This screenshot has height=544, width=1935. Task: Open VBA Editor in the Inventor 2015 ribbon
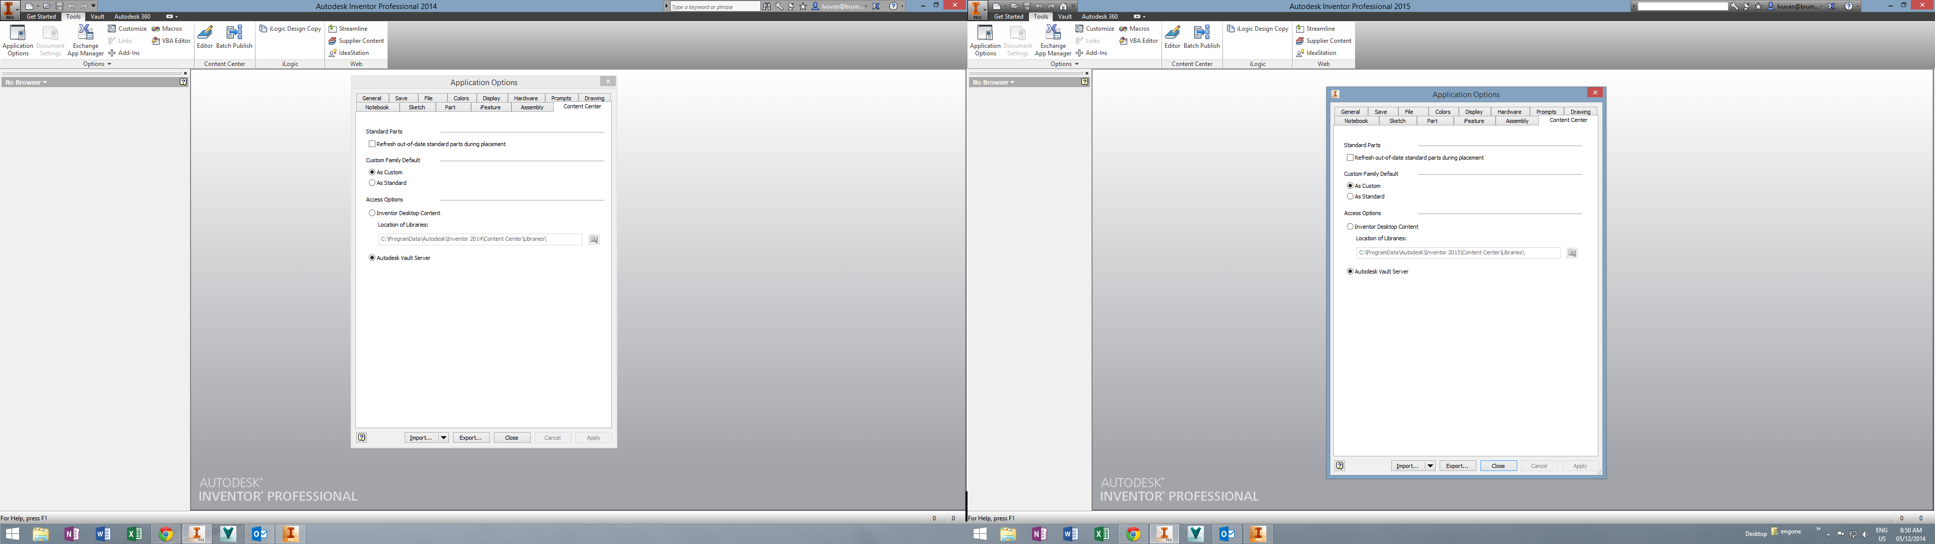pos(1139,41)
